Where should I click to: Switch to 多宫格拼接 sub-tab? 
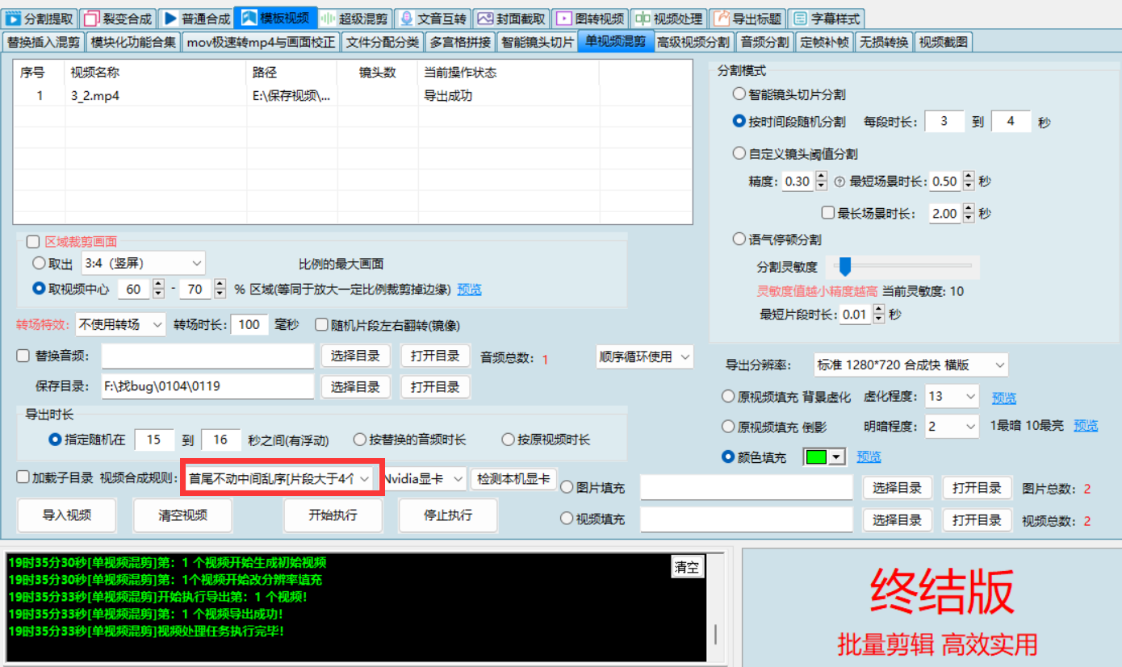[460, 42]
